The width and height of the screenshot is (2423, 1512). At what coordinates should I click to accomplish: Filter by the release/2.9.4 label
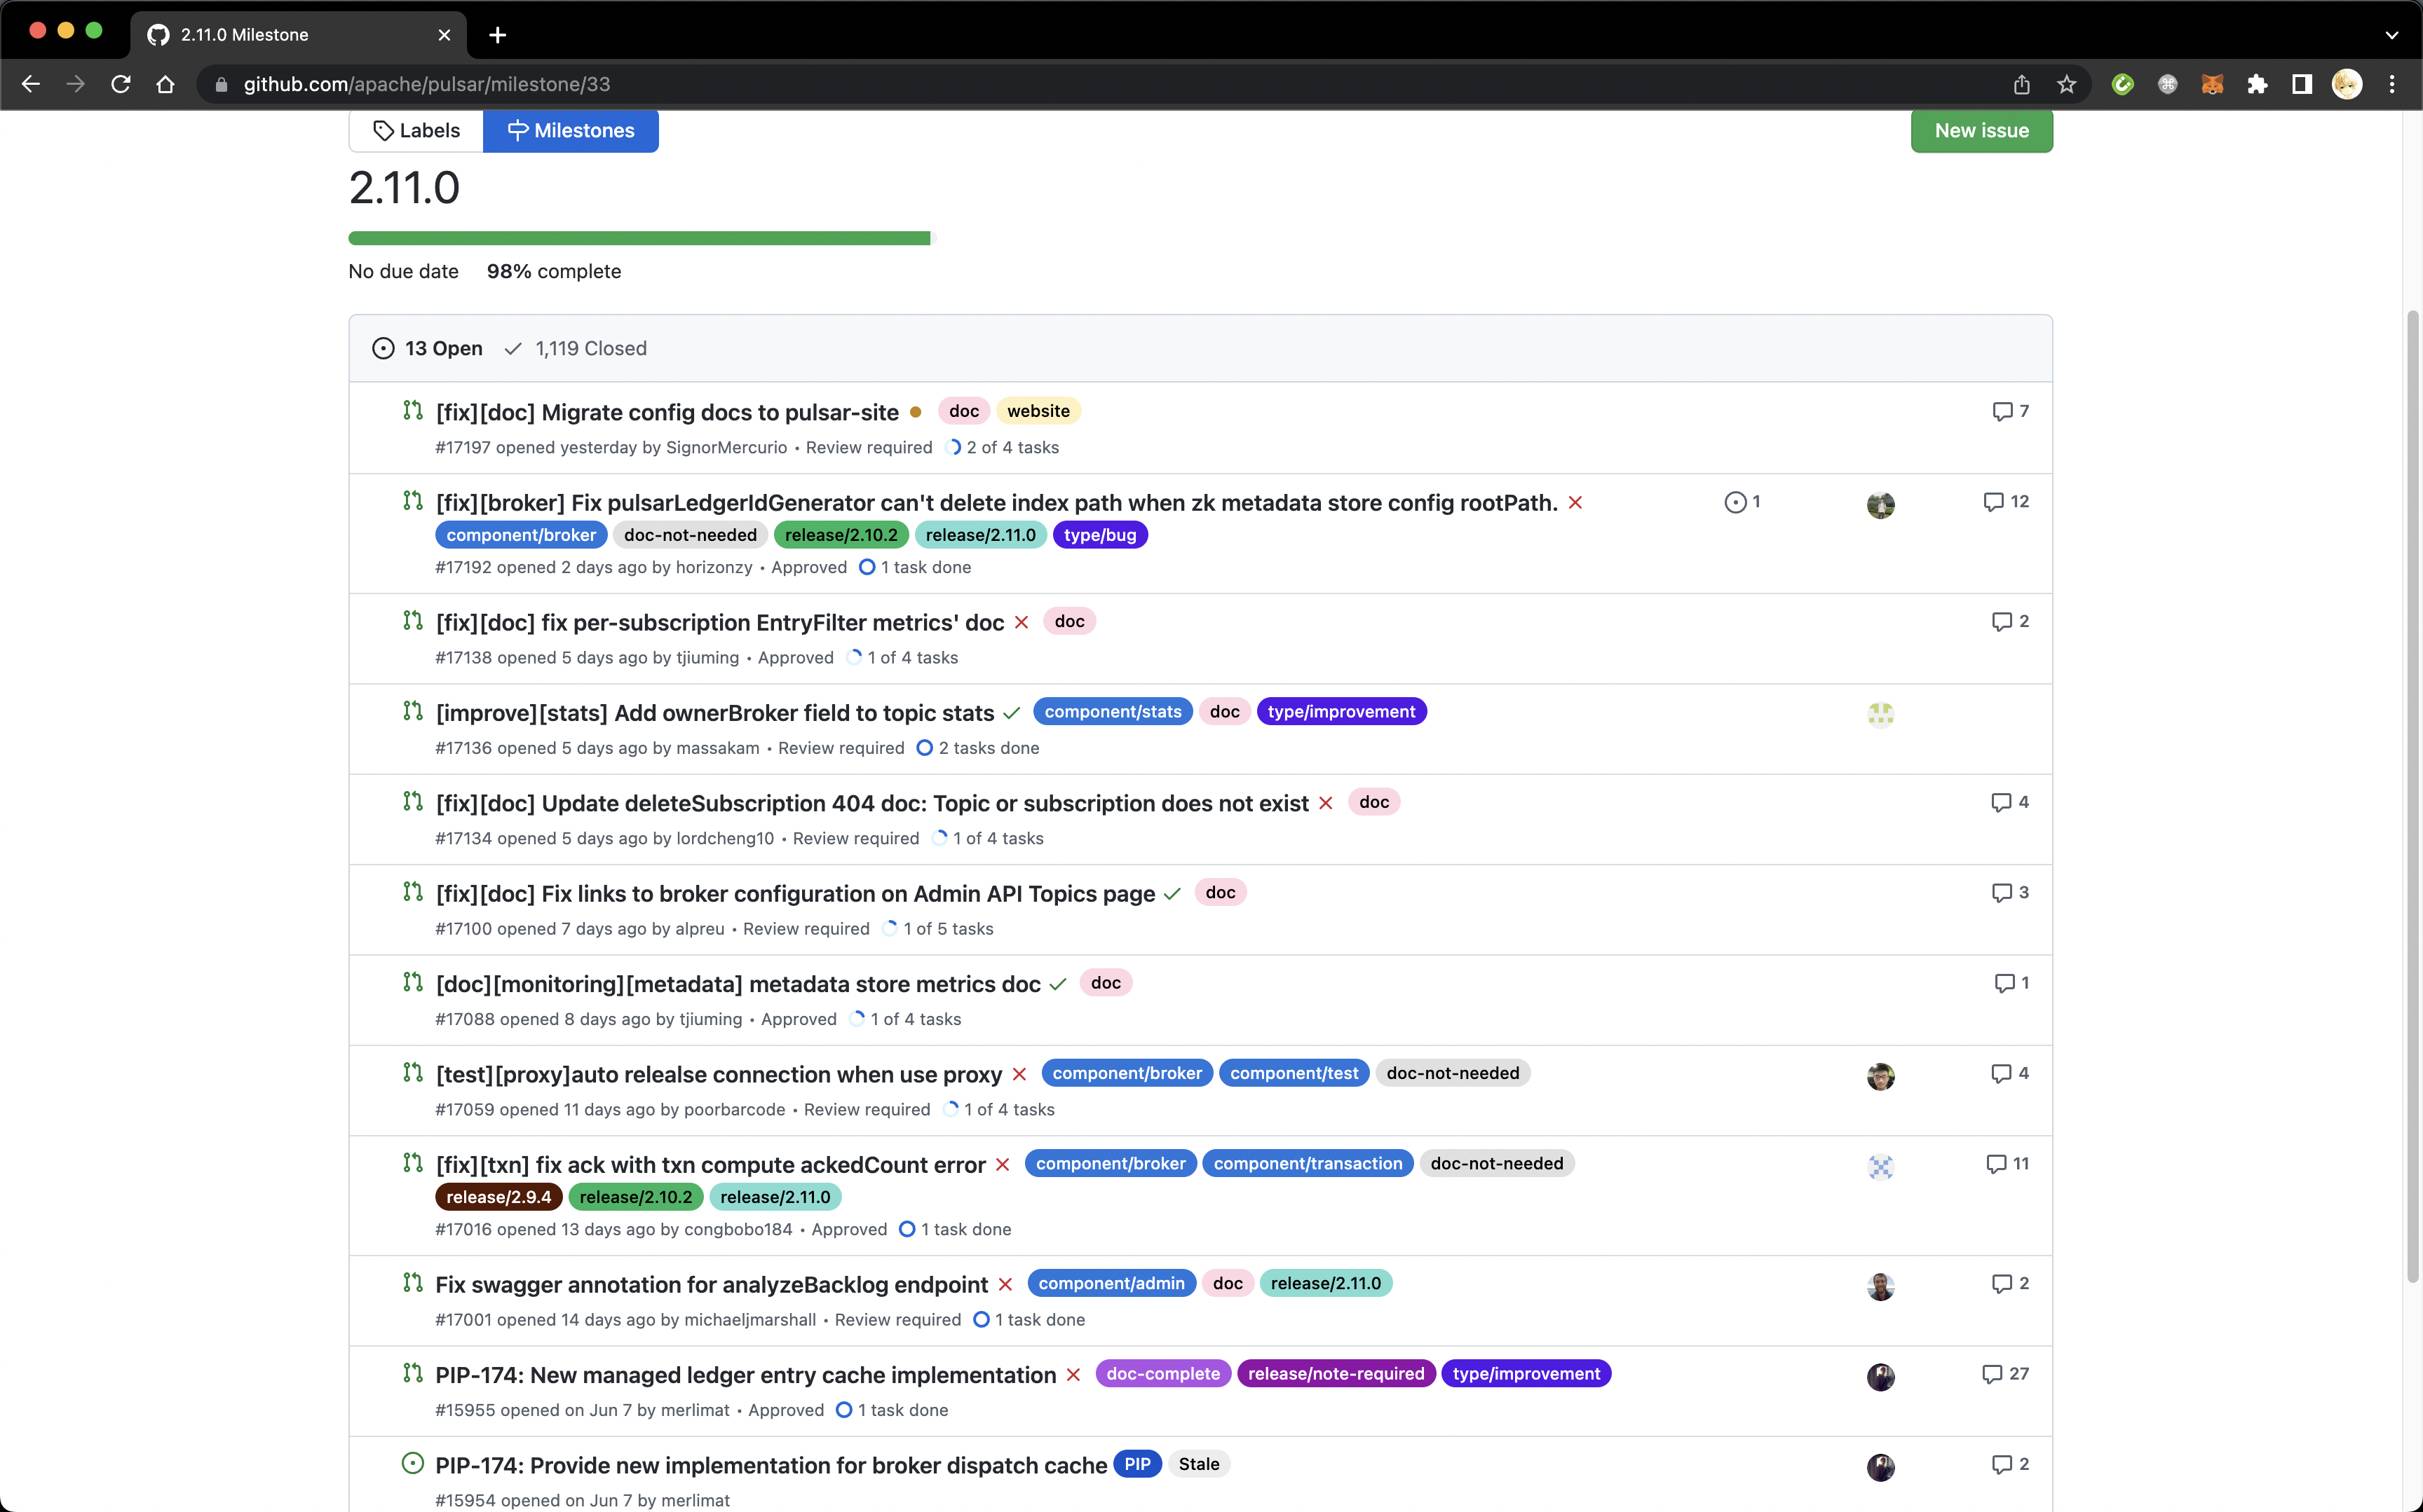(498, 1197)
